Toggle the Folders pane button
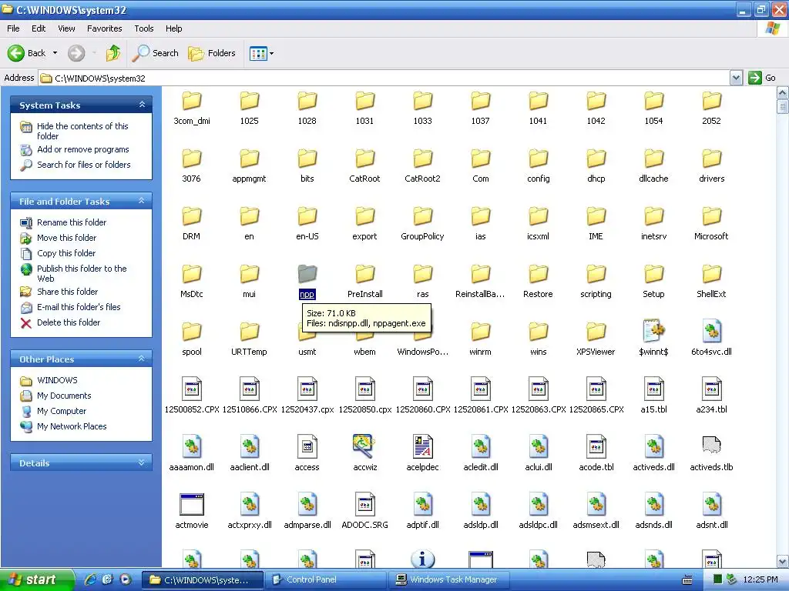789x591 pixels. [x=211, y=53]
